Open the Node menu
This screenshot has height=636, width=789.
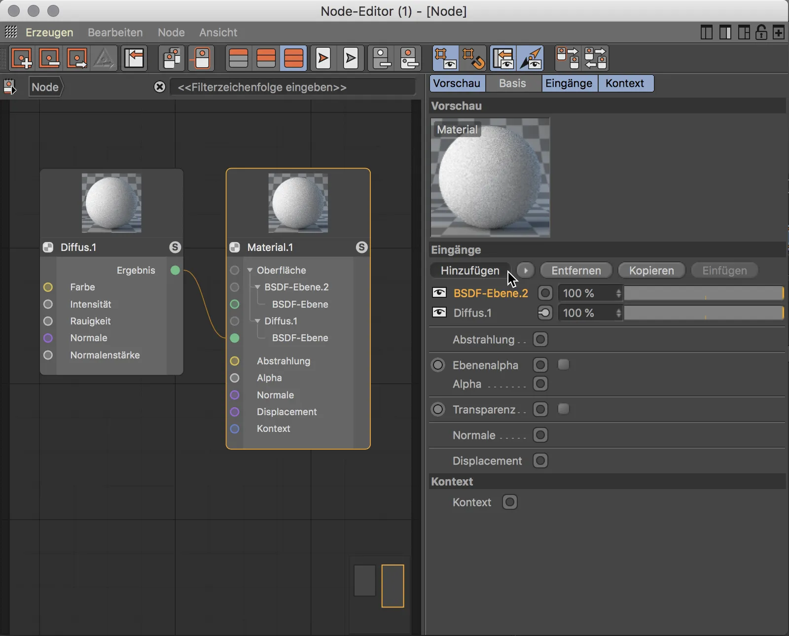[171, 33]
